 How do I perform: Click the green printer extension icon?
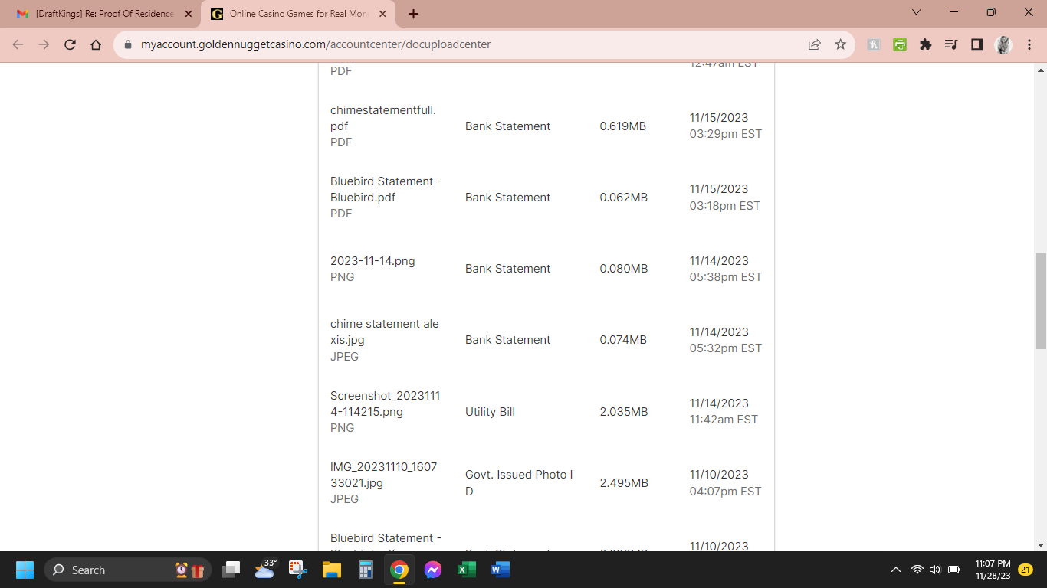click(x=900, y=44)
